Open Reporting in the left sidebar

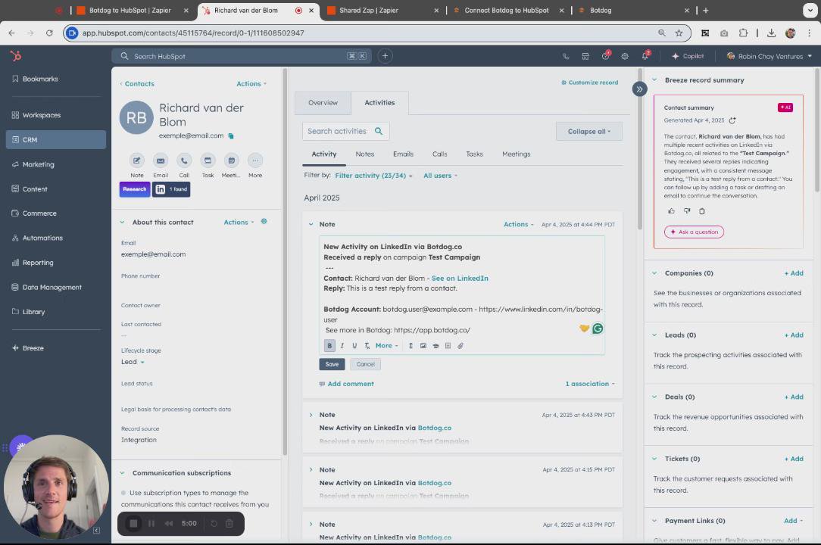55,263
